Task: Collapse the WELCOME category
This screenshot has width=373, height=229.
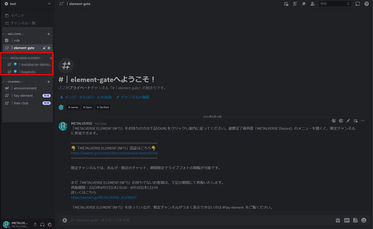Action: point(14,34)
